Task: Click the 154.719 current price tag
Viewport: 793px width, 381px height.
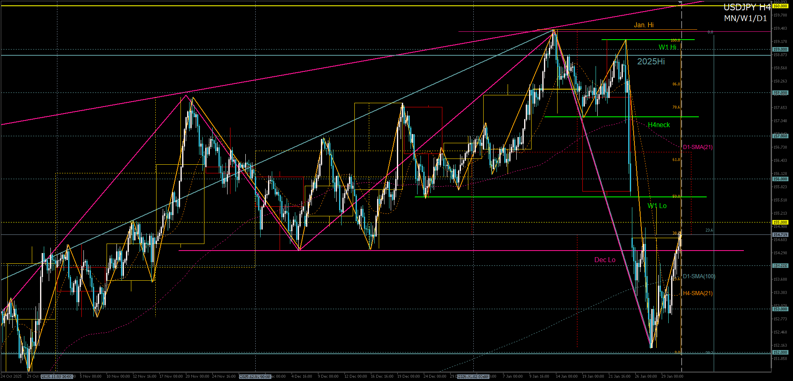Action: click(x=780, y=234)
